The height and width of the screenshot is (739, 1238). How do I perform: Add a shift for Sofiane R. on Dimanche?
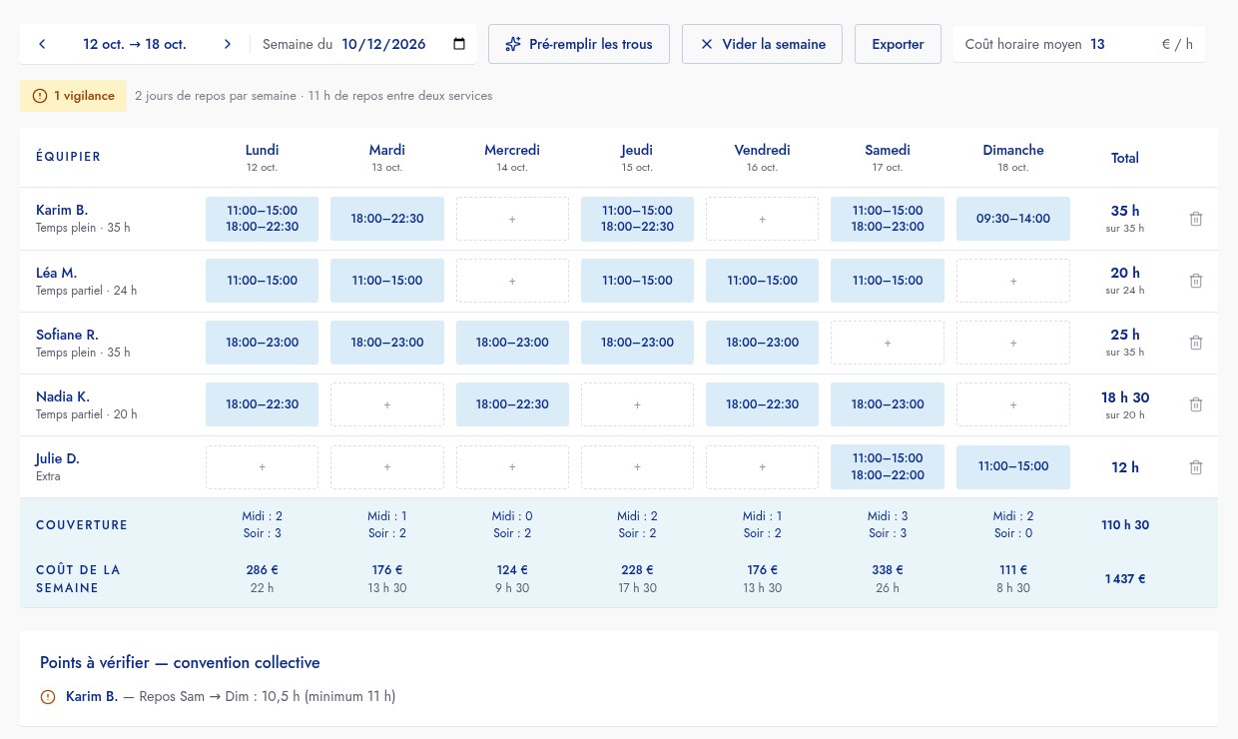tap(1013, 343)
